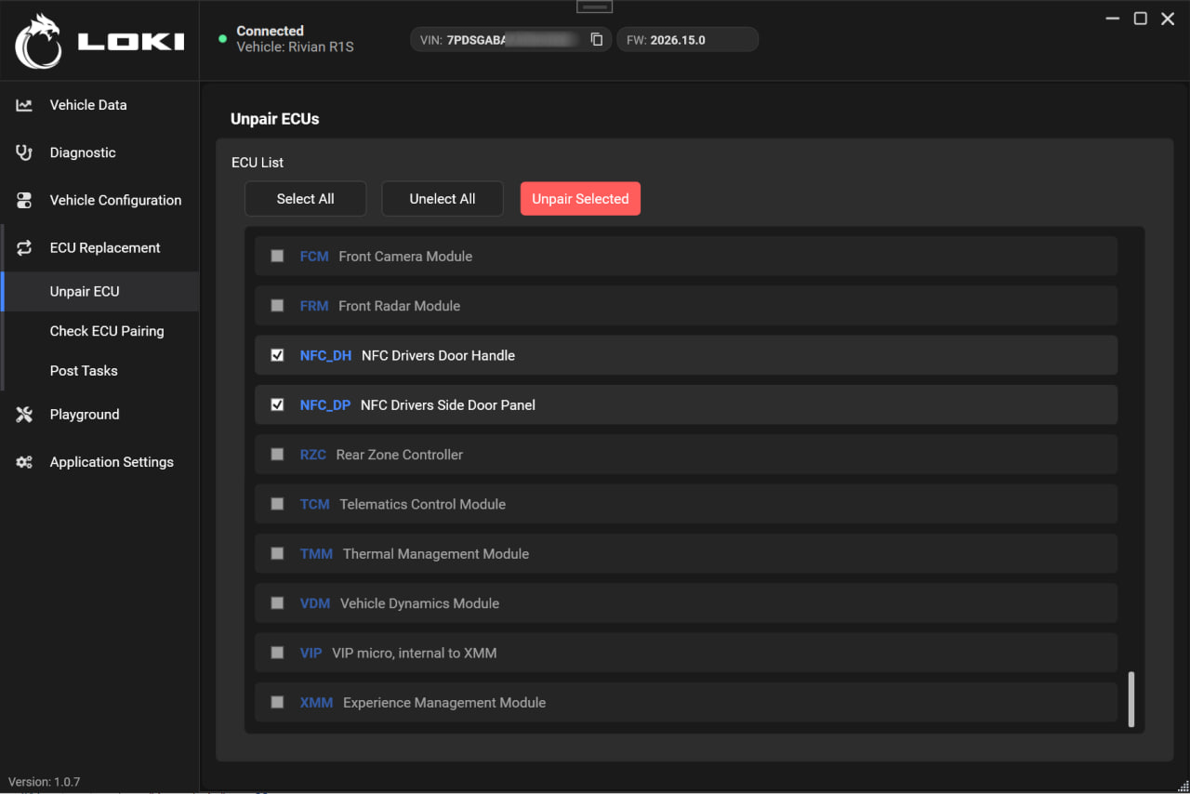Click the Rear Zone Controller description
This screenshot has width=1190, height=794.
click(400, 454)
